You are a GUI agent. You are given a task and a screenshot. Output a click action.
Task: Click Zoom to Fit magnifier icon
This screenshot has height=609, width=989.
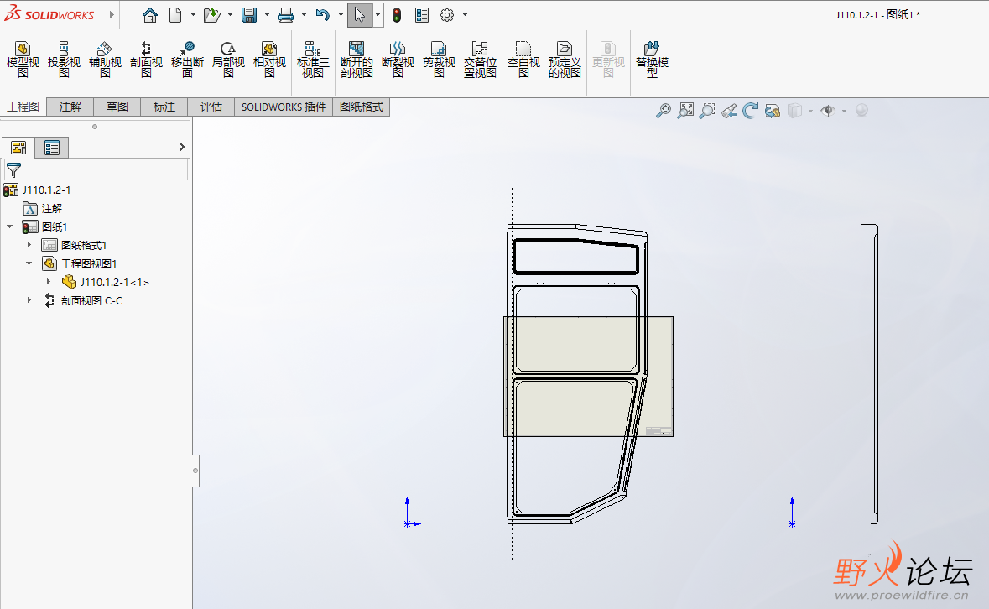click(664, 111)
